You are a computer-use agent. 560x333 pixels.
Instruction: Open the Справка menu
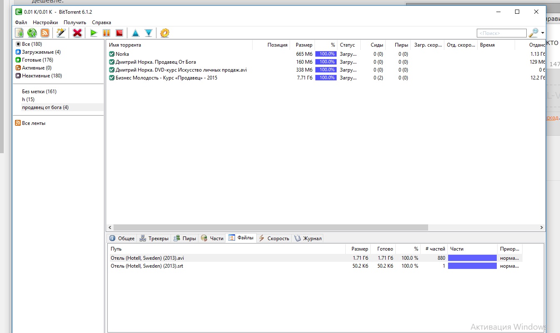point(102,22)
